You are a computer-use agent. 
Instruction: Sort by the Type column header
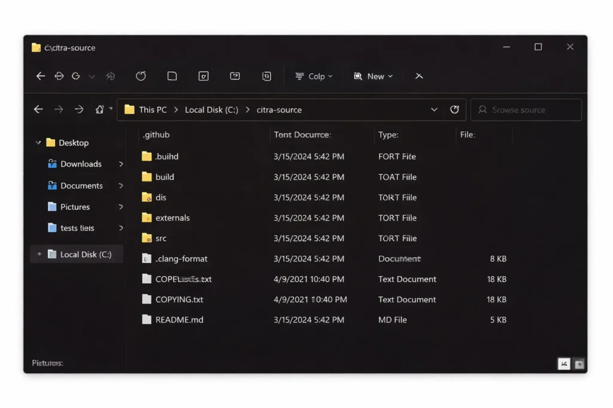(x=389, y=135)
